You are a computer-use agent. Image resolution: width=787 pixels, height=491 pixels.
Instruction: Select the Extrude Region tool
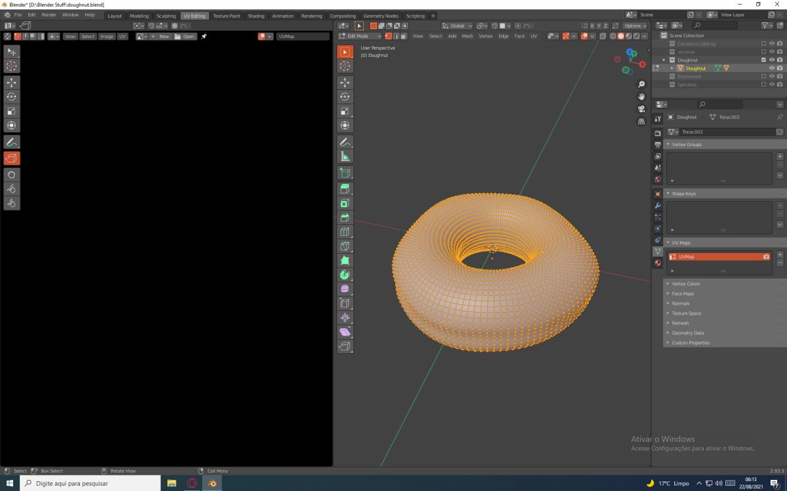[x=345, y=189]
